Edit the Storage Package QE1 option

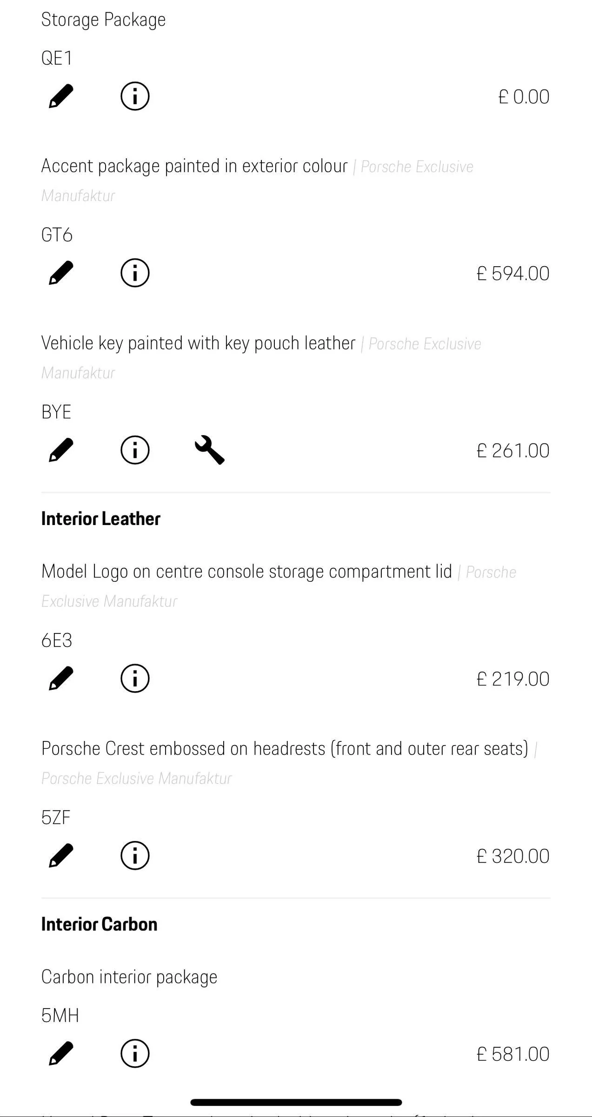[x=61, y=96]
